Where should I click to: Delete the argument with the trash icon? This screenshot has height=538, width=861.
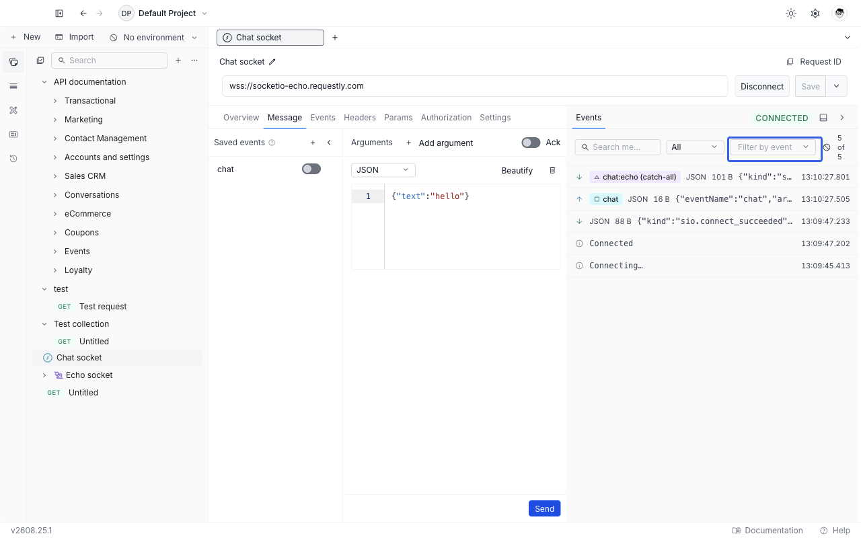tap(553, 170)
